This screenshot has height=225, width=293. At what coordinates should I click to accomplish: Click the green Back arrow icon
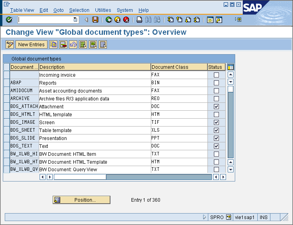(109, 20)
